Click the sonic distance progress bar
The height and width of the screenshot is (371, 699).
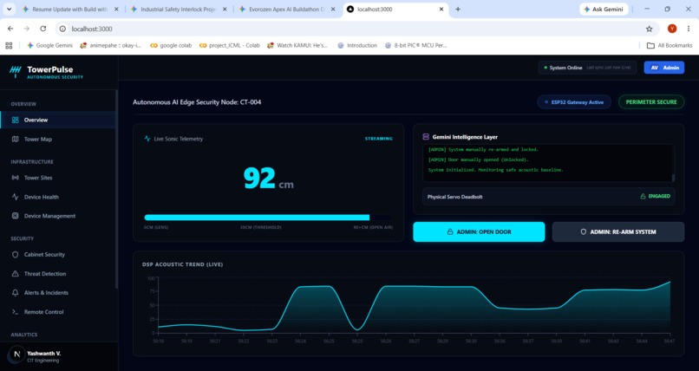268,218
